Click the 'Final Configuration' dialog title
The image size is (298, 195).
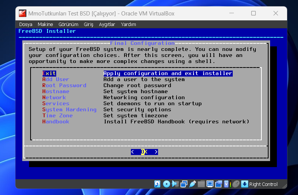point(142,43)
